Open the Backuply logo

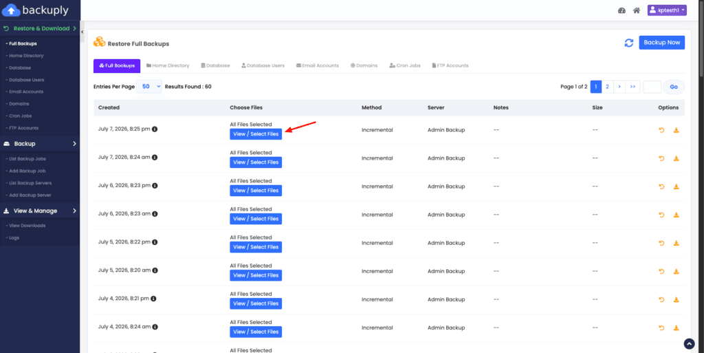pos(36,10)
